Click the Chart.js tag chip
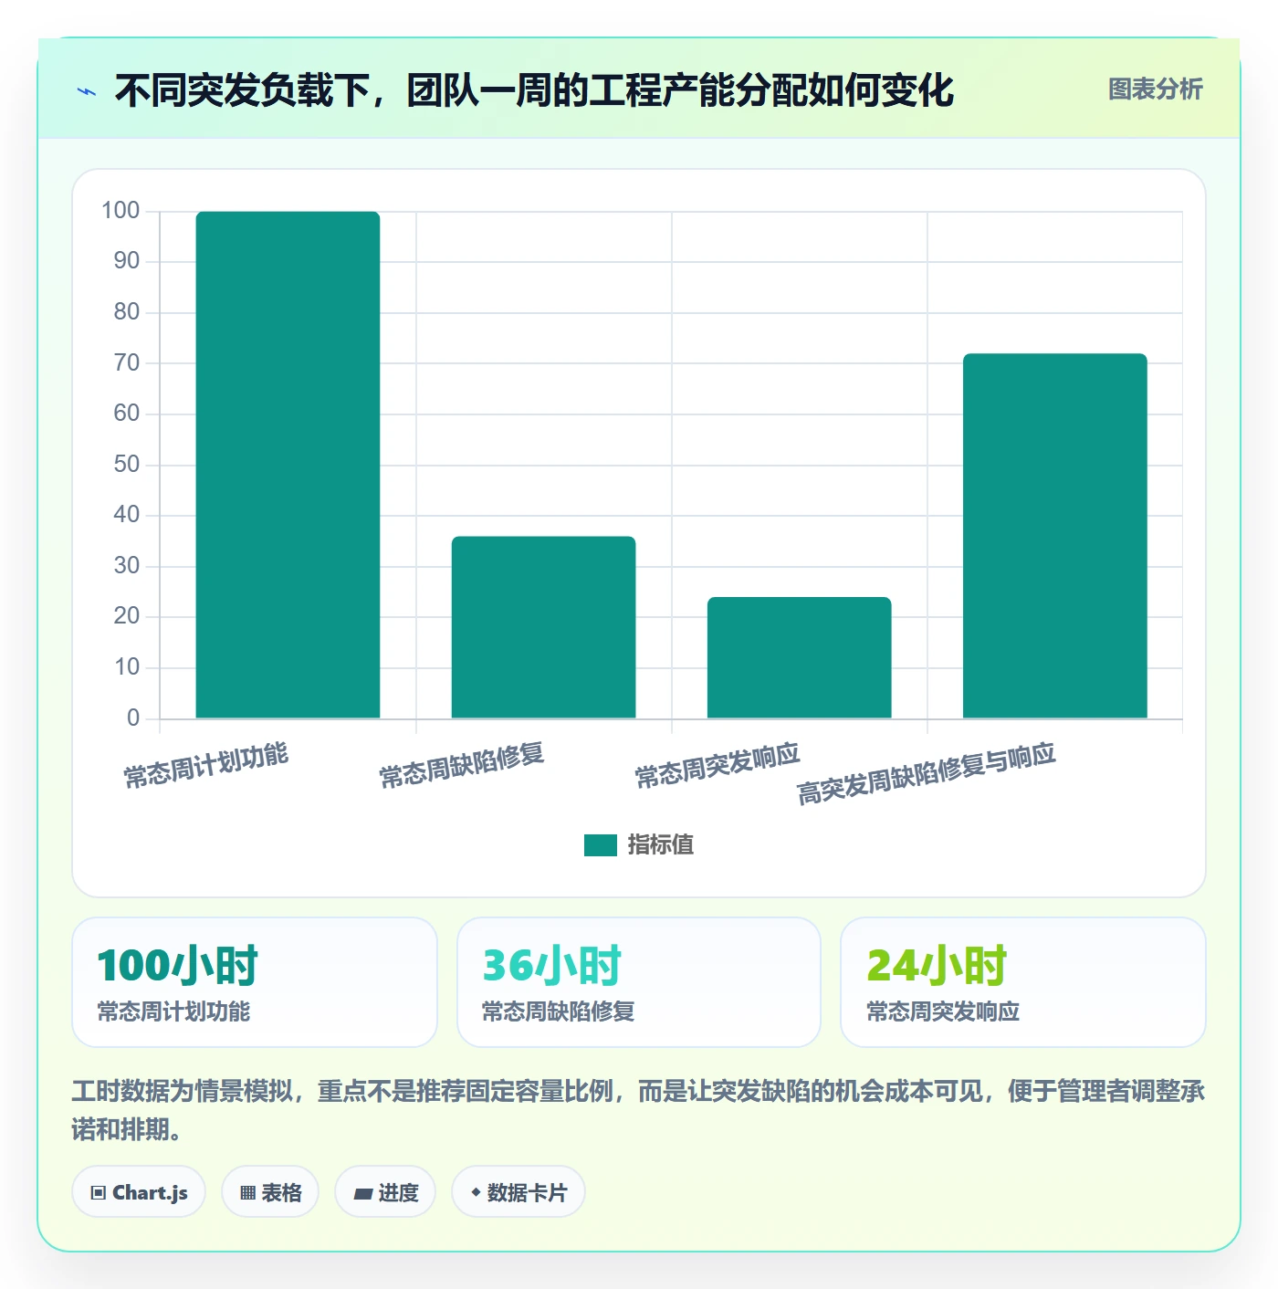The image size is (1278, 1289). point(139,1192)
